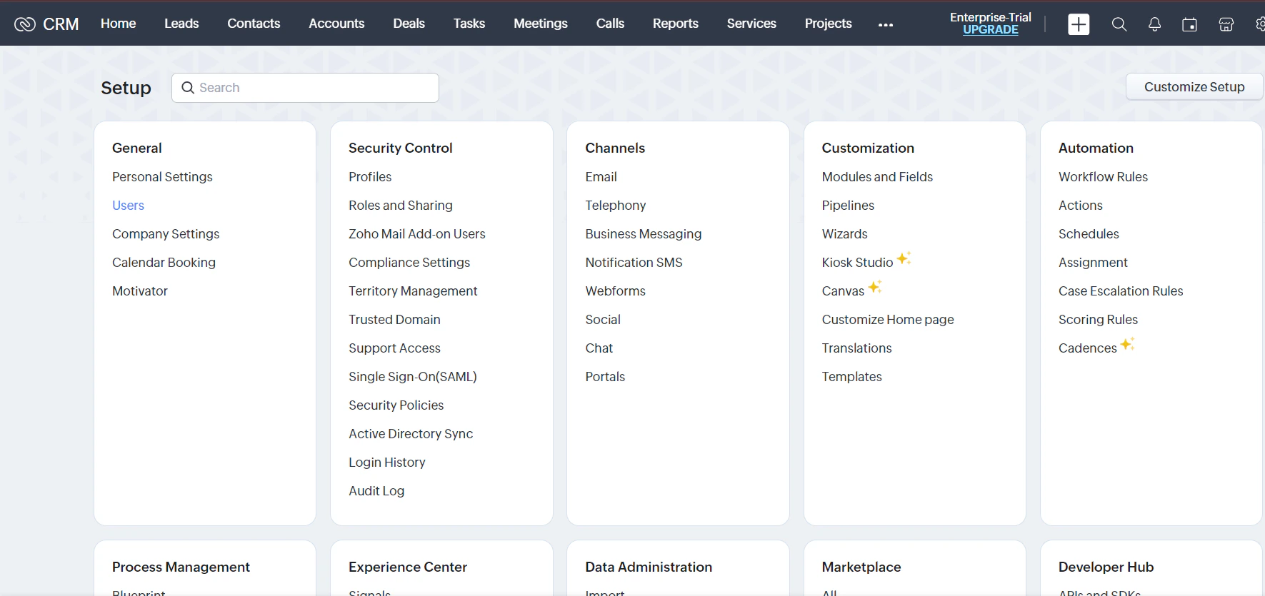Open the Projects tab

point(829,24)
